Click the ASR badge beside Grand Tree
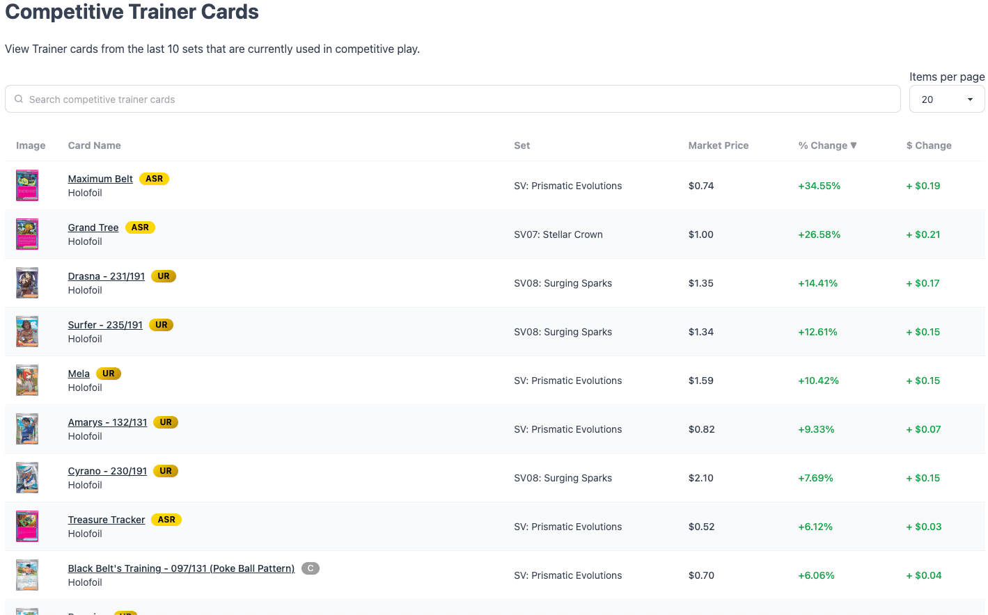This screenshot has height=615, width=988. [x=140, y=227]
